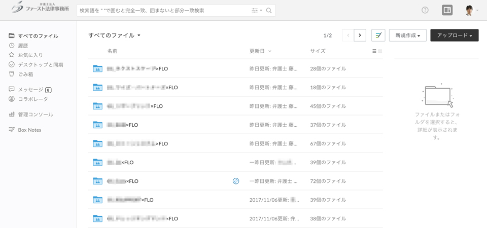Screen dimensions: 487x228
Task: Expand the すべてのファイル heading dropdown
Action: click(115, 35)
